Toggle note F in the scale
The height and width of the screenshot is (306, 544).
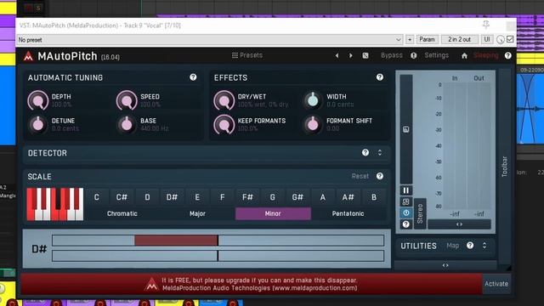223,197
